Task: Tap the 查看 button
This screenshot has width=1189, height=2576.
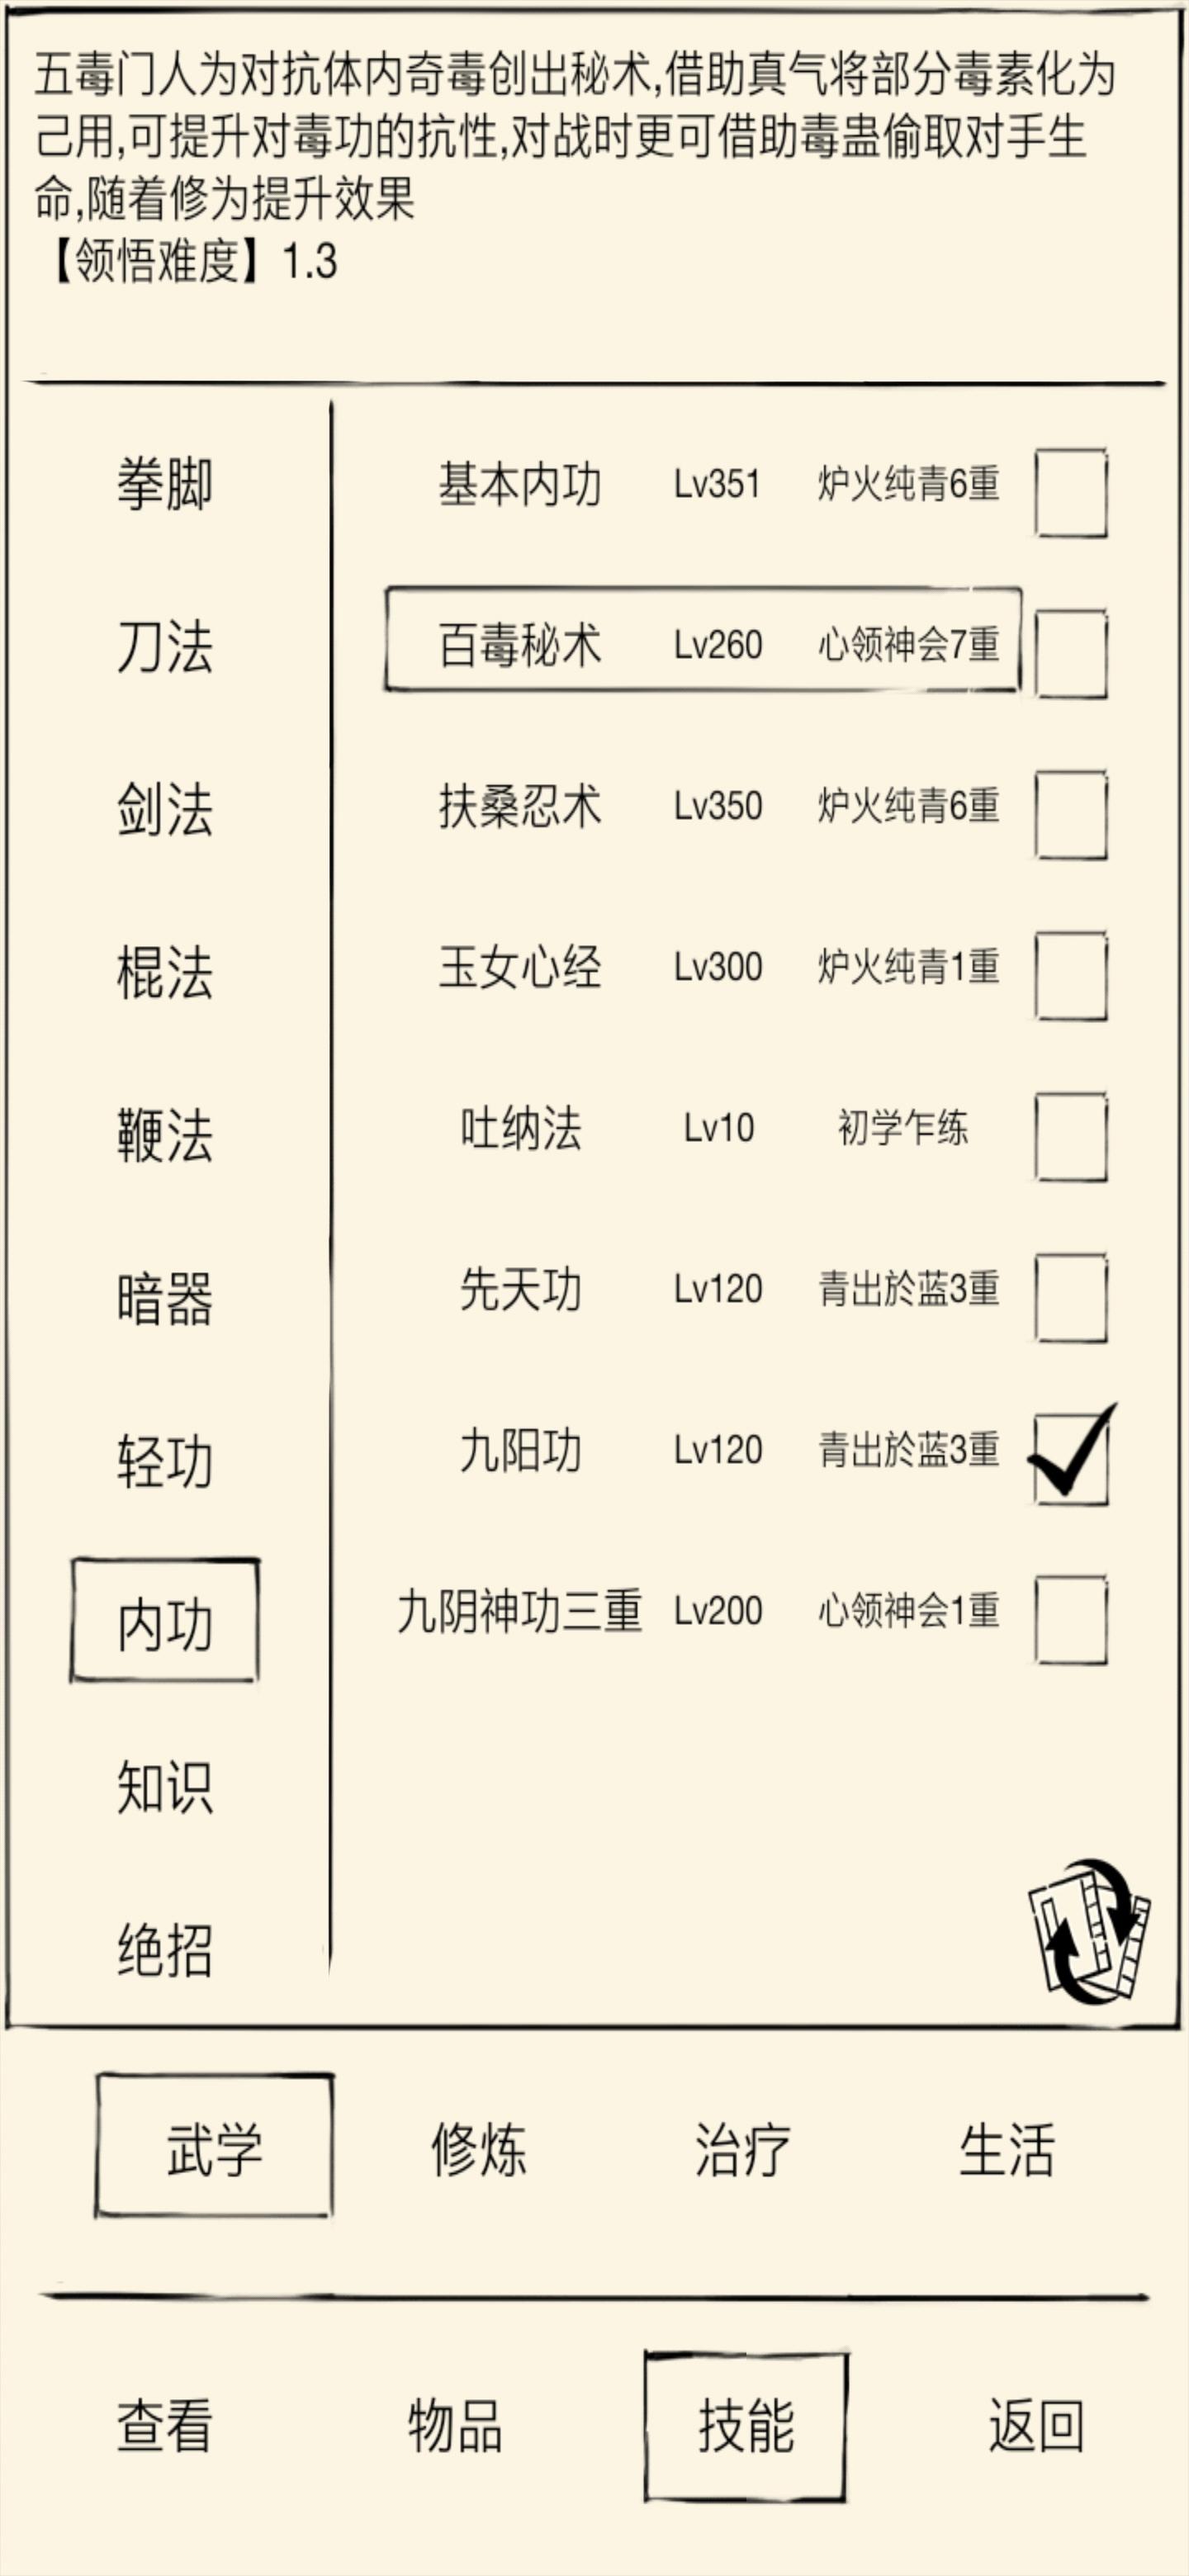Action: pos(165,2425)
